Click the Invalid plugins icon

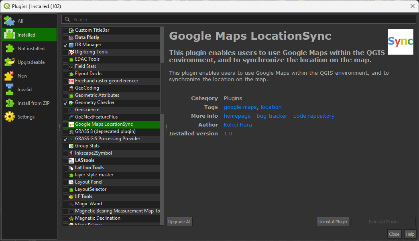tap(9, 89)
